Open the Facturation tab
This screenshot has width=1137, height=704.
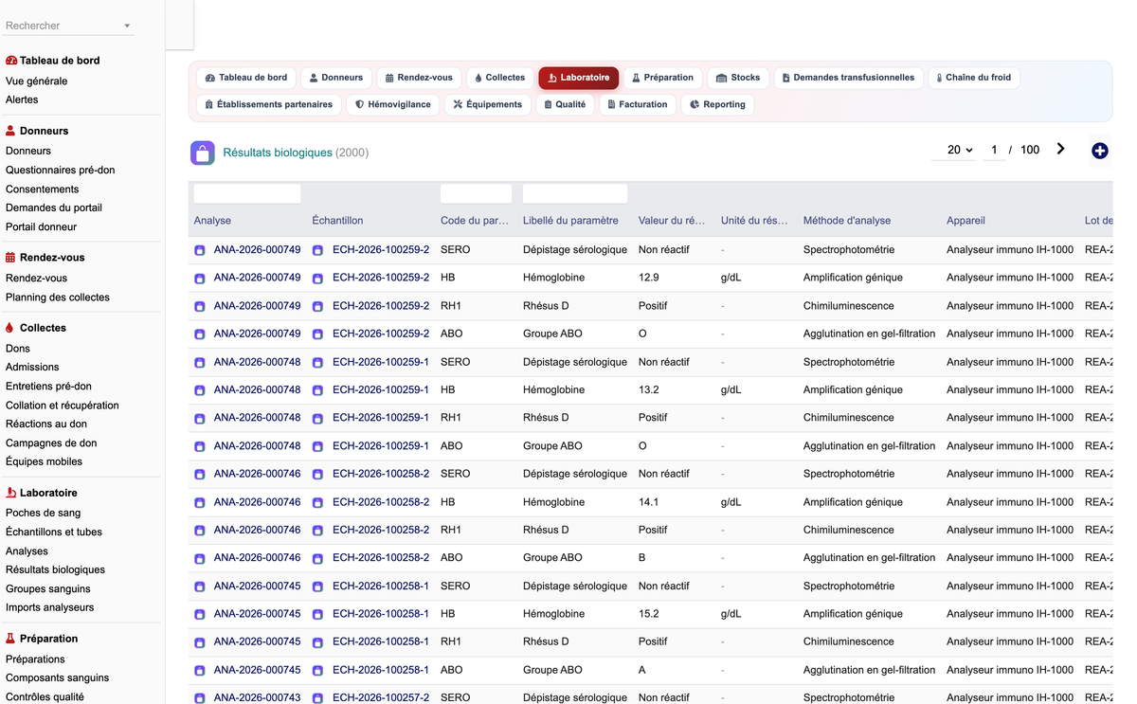[x=638, y=104]
